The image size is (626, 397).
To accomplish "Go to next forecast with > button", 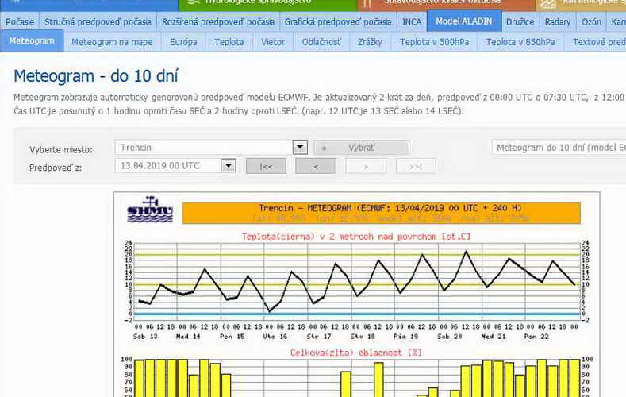I will point(365,166).
